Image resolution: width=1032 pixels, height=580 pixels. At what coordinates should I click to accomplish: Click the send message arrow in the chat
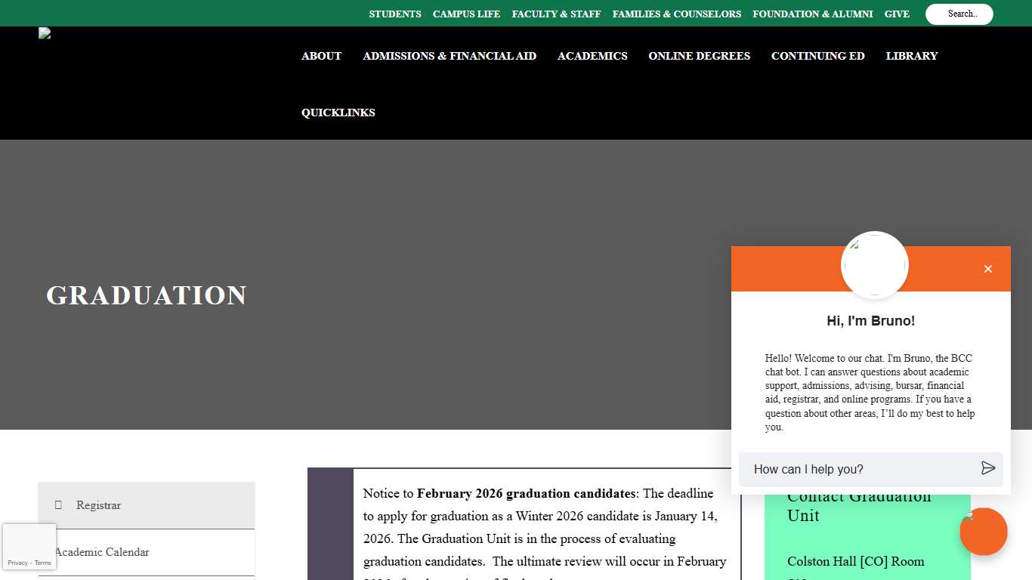pos(988,468)
